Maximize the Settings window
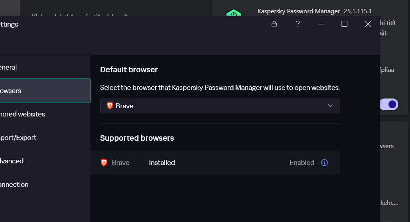This screenshot has height=222, width=410. [x=344, y=24]
